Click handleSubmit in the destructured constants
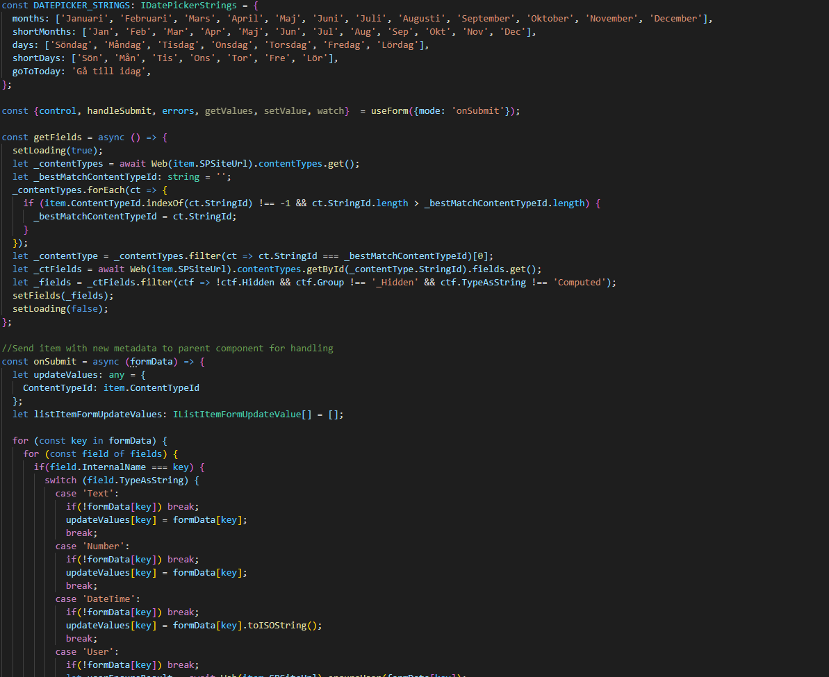The height and width of the screenshot is (677, 829). click(x=120, y=111)
